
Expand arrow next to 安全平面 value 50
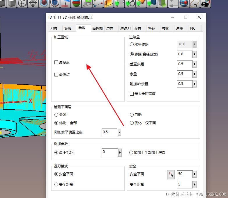tap(195, 174)
